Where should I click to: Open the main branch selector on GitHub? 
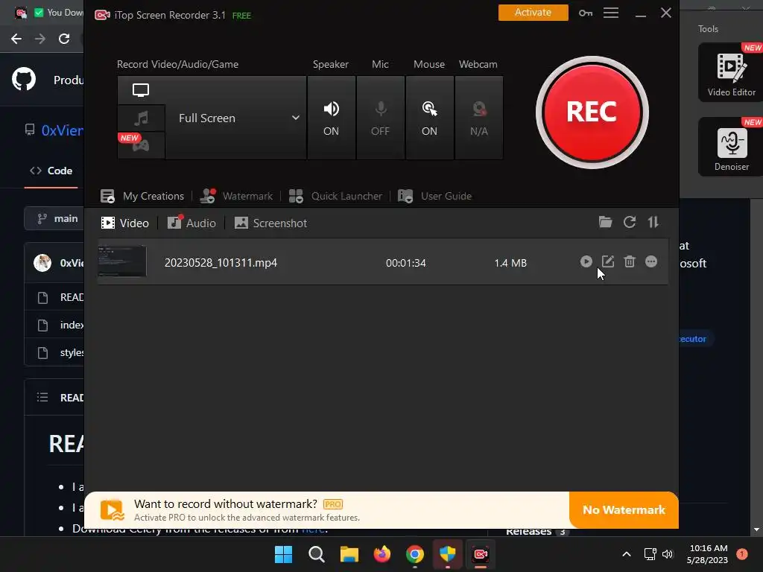pyautogui.click(x=54, y=218)
